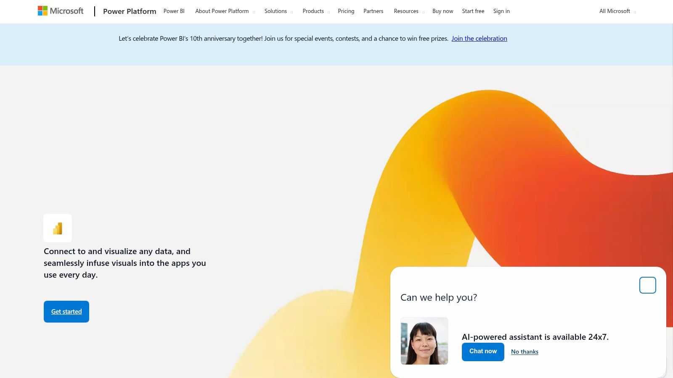The width and height of the screenshot is (673, 378).
Task: Click the 'Connect to and visualize any data' text
Action: (125, 263)
